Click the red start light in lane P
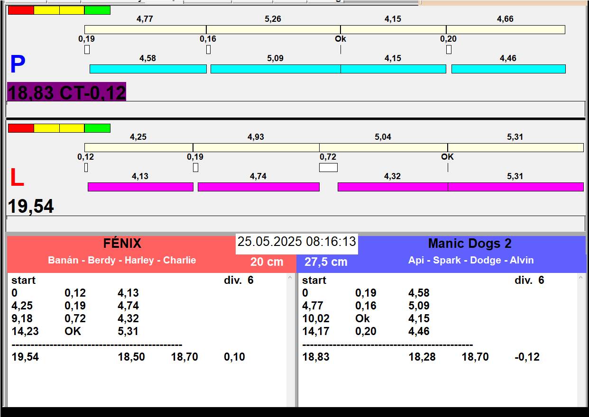589x417 pixels. click(21, 10)
